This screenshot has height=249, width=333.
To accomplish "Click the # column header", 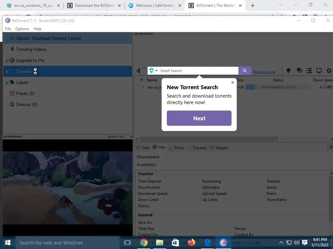I will pos(141,80).
